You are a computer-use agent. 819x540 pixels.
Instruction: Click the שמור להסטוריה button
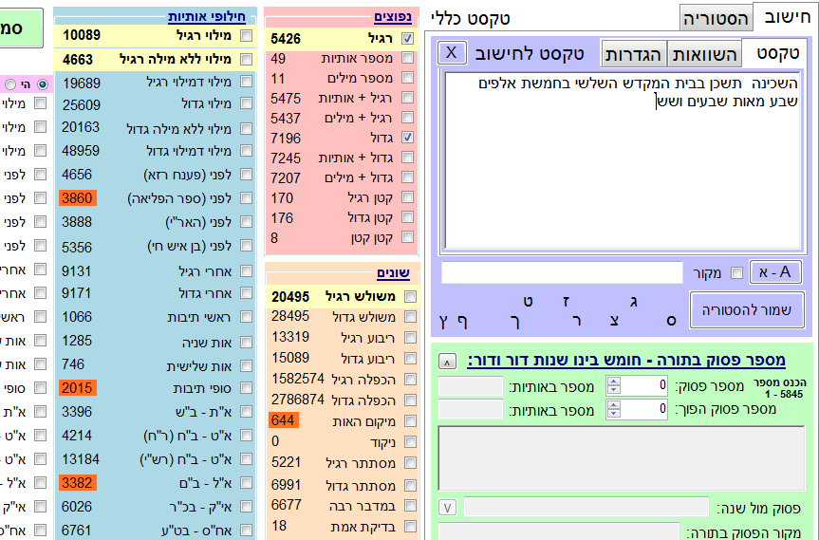click(751, 310)
